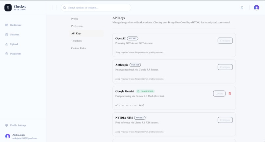The width and height of the screenshot is (265, 142).
Task: Click Anika Jalan user name
Action: 19,135
